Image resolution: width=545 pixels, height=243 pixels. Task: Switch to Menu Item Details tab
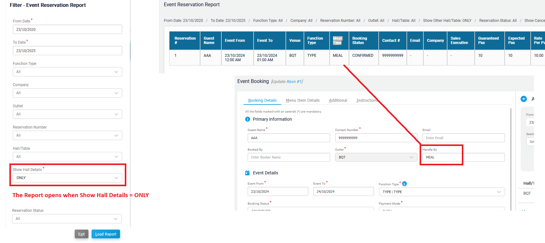[302, 100]
